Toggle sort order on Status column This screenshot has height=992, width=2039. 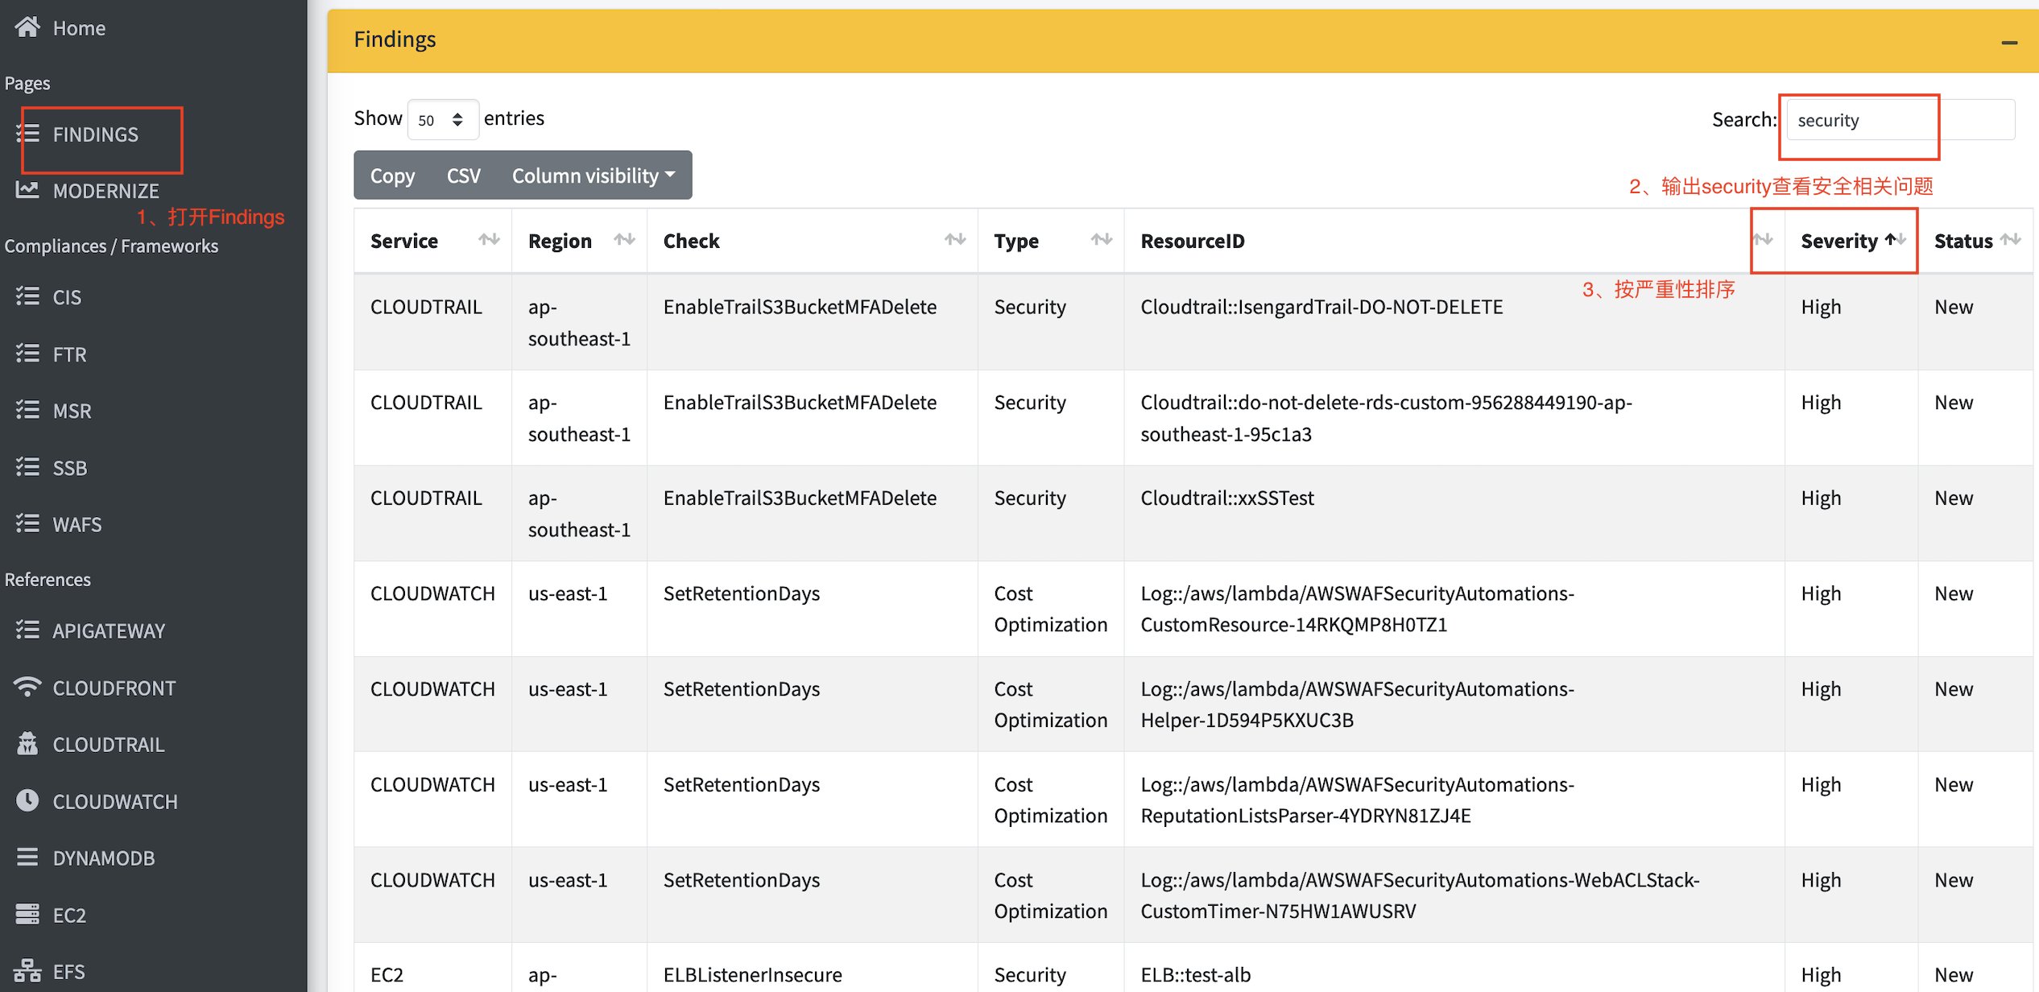point(2011,240)
